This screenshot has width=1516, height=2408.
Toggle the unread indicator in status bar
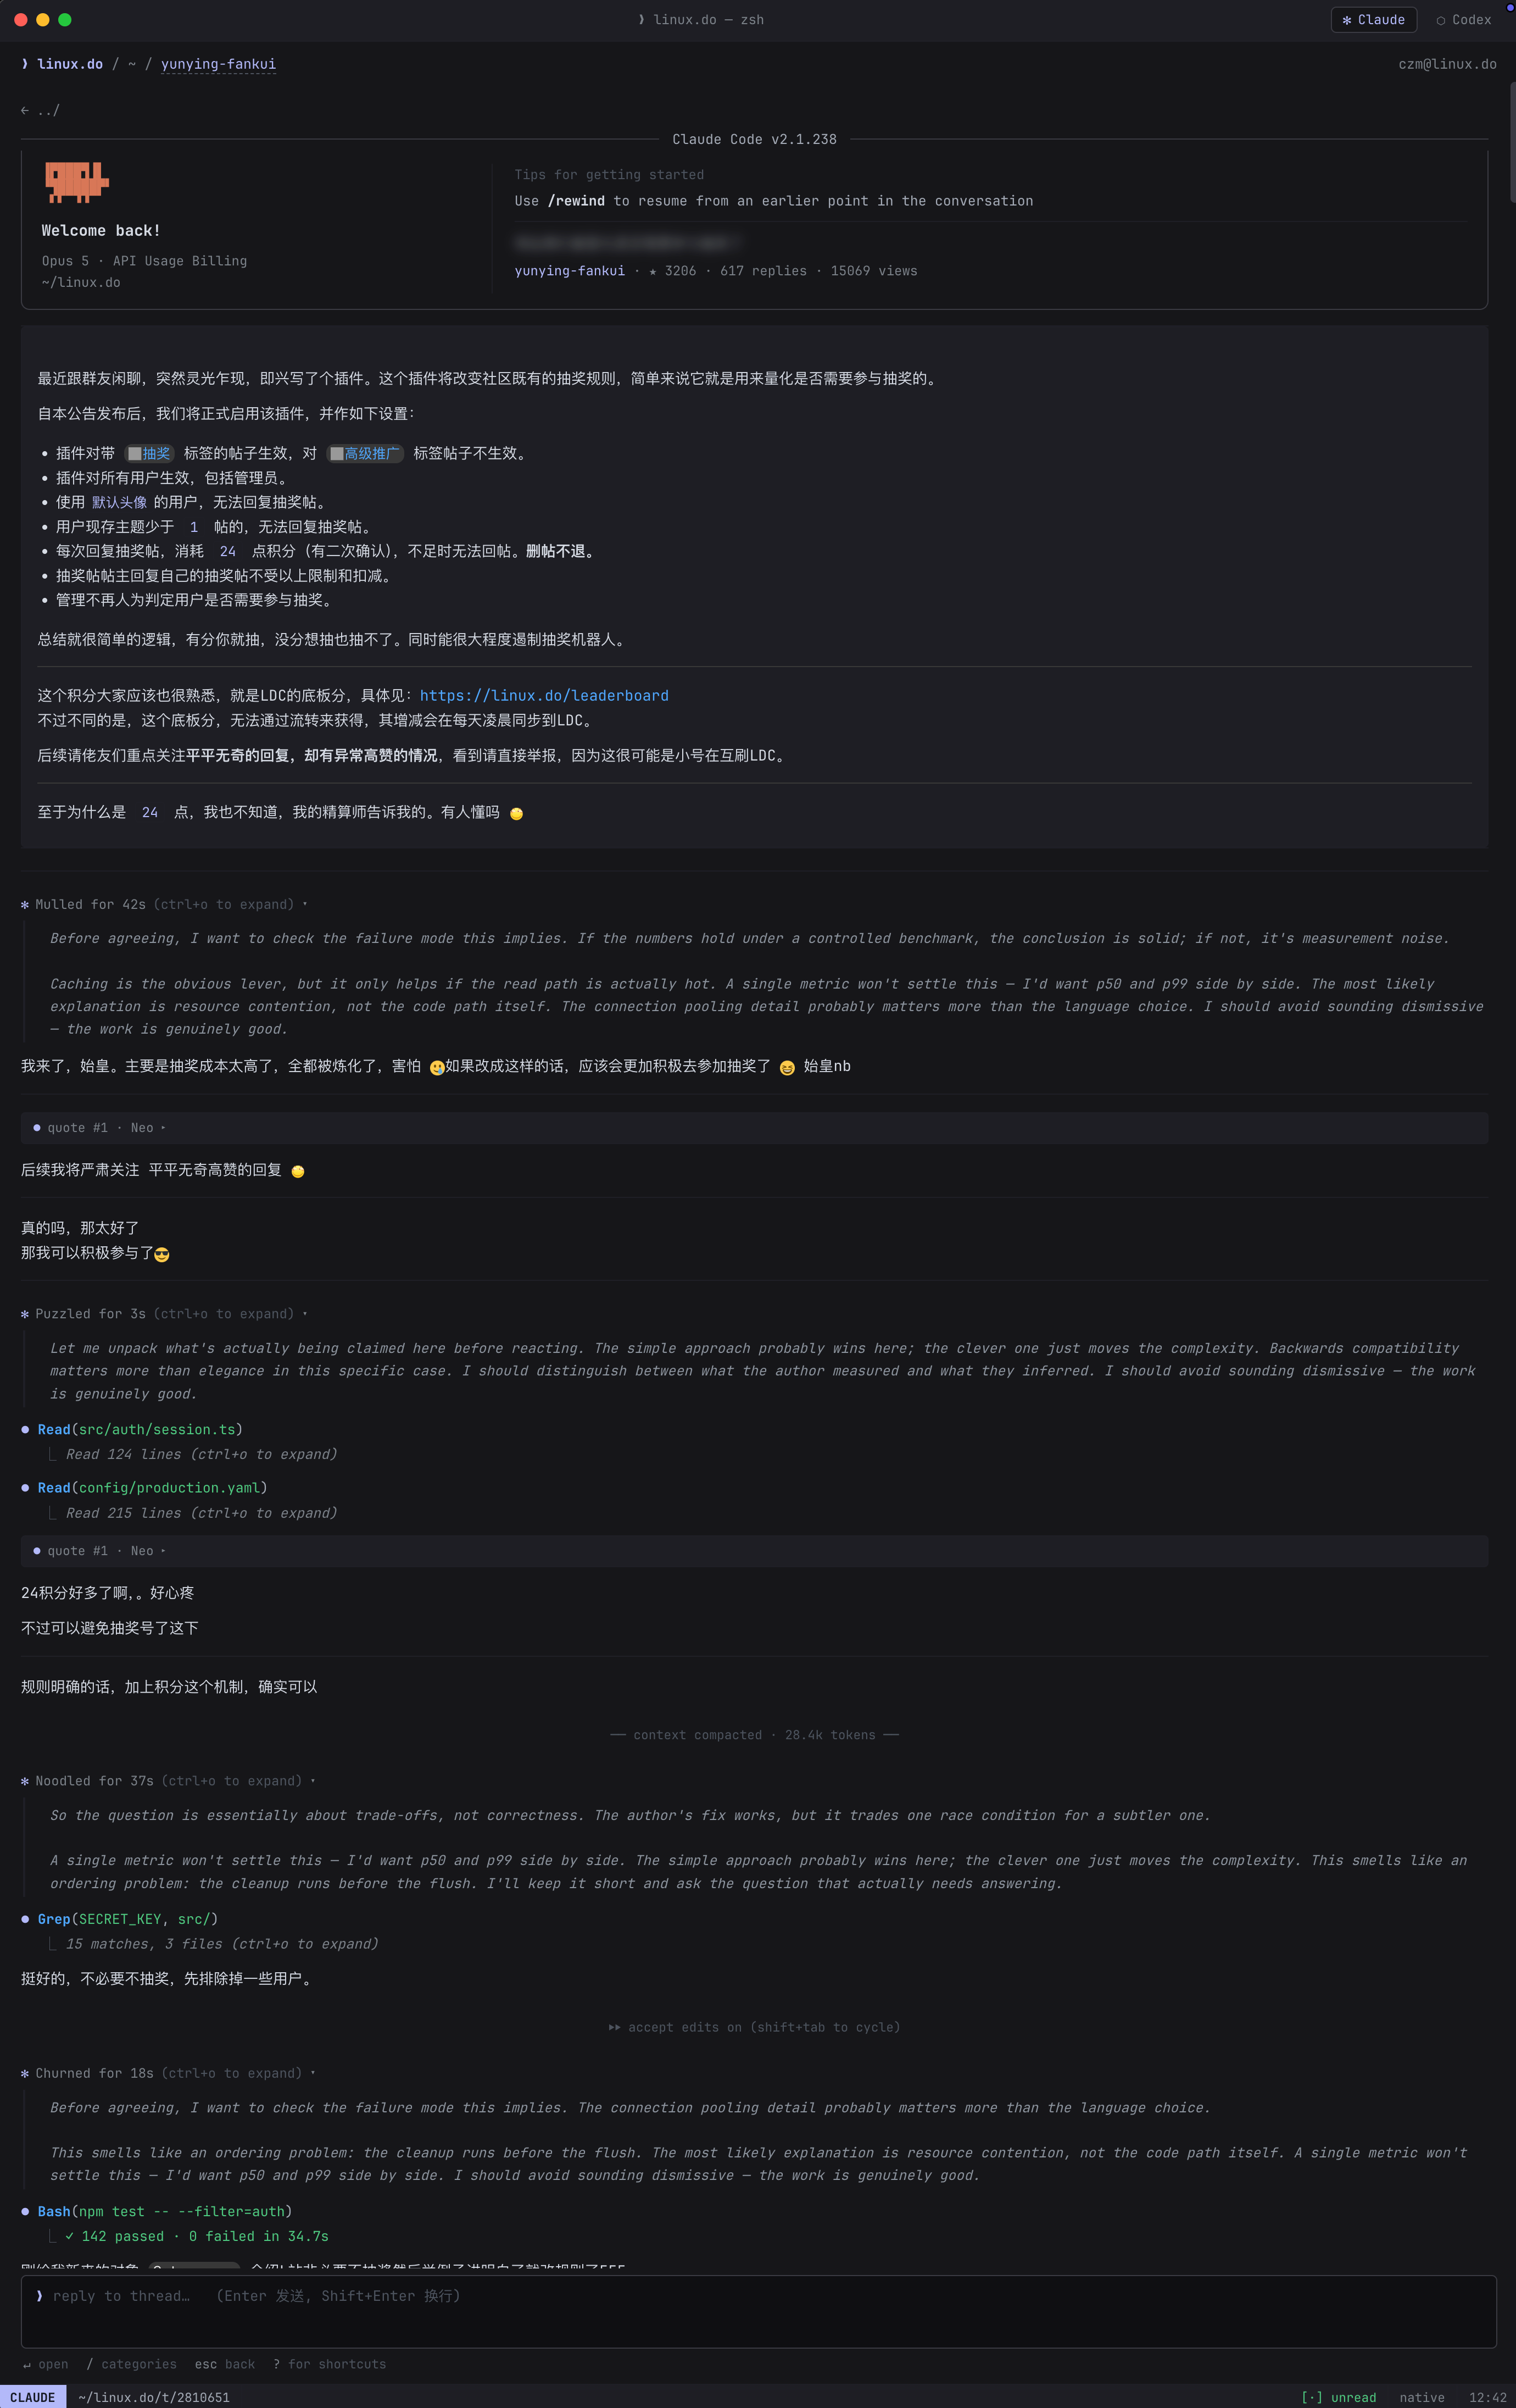[1338, 2397]
